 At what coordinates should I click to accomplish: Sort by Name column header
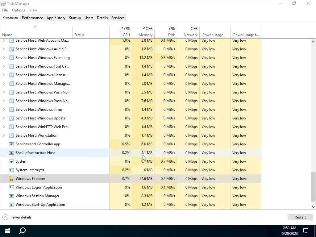36,32
